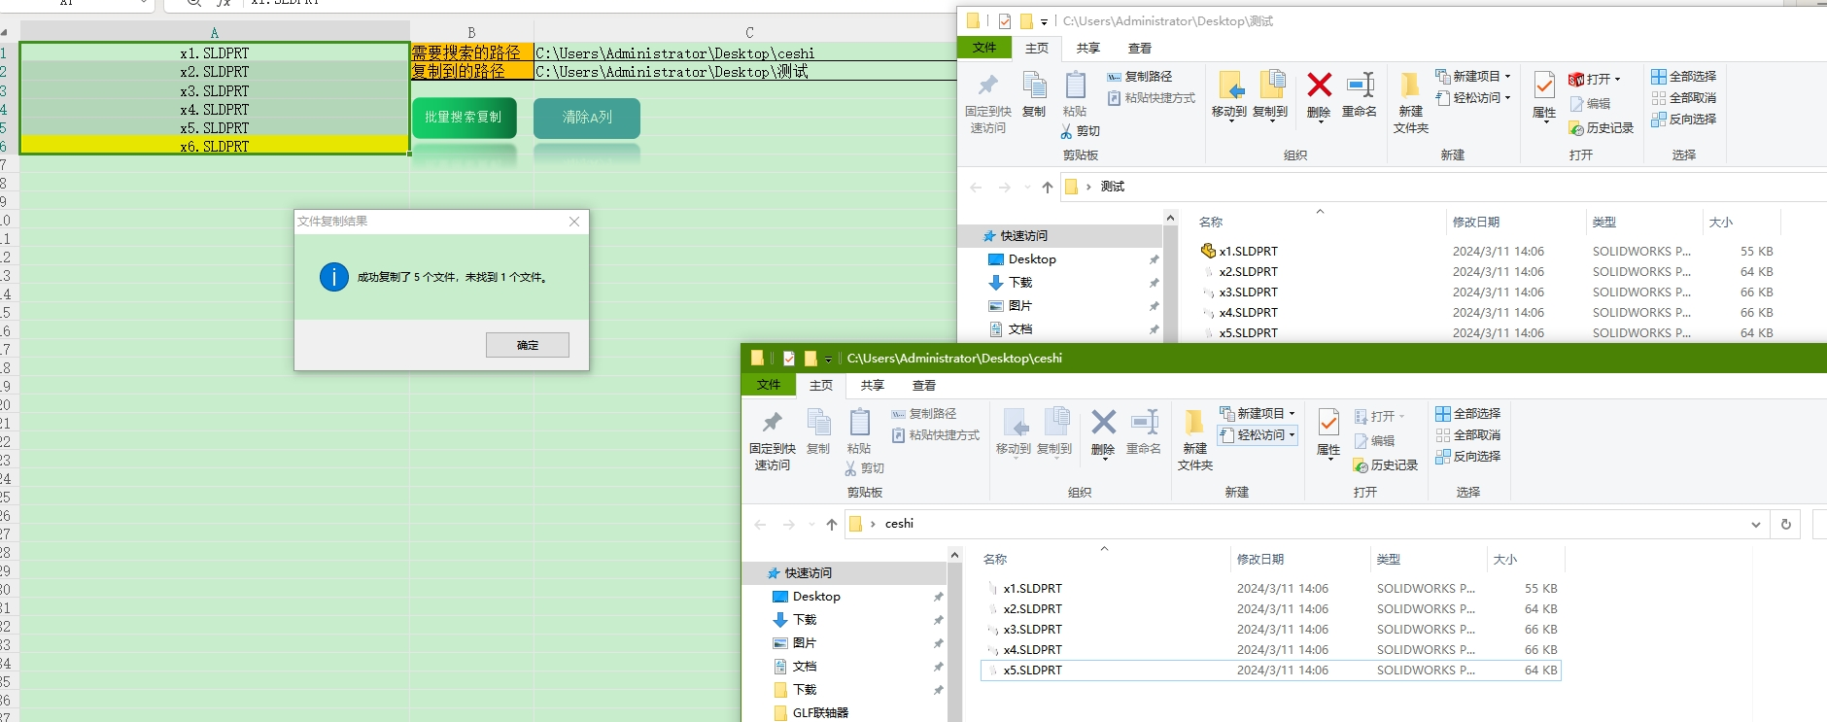Click the New Folder icon in the ceshi window
Viewport: 1827px width, 722px height.
(1194, 423)
